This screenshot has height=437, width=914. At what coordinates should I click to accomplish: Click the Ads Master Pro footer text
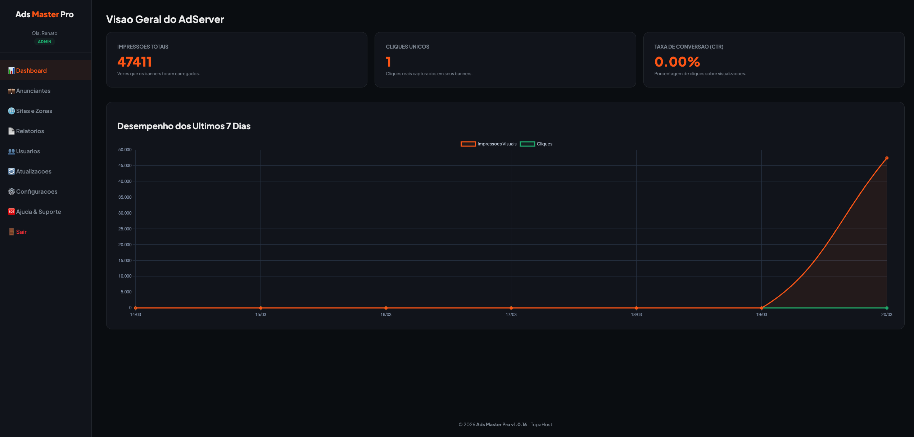(493, 424)
